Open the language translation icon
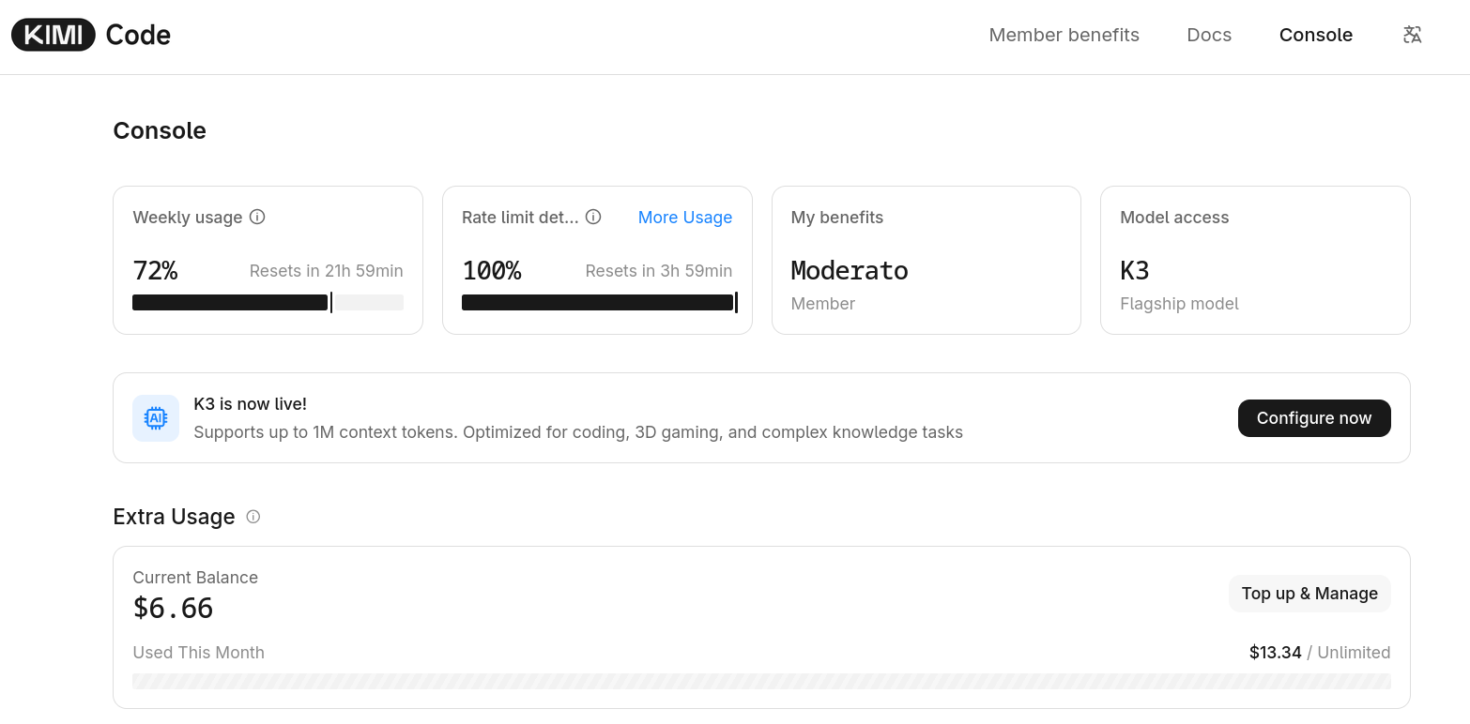The width and height of the screenshot is (1470, 724). point(1412,35)
